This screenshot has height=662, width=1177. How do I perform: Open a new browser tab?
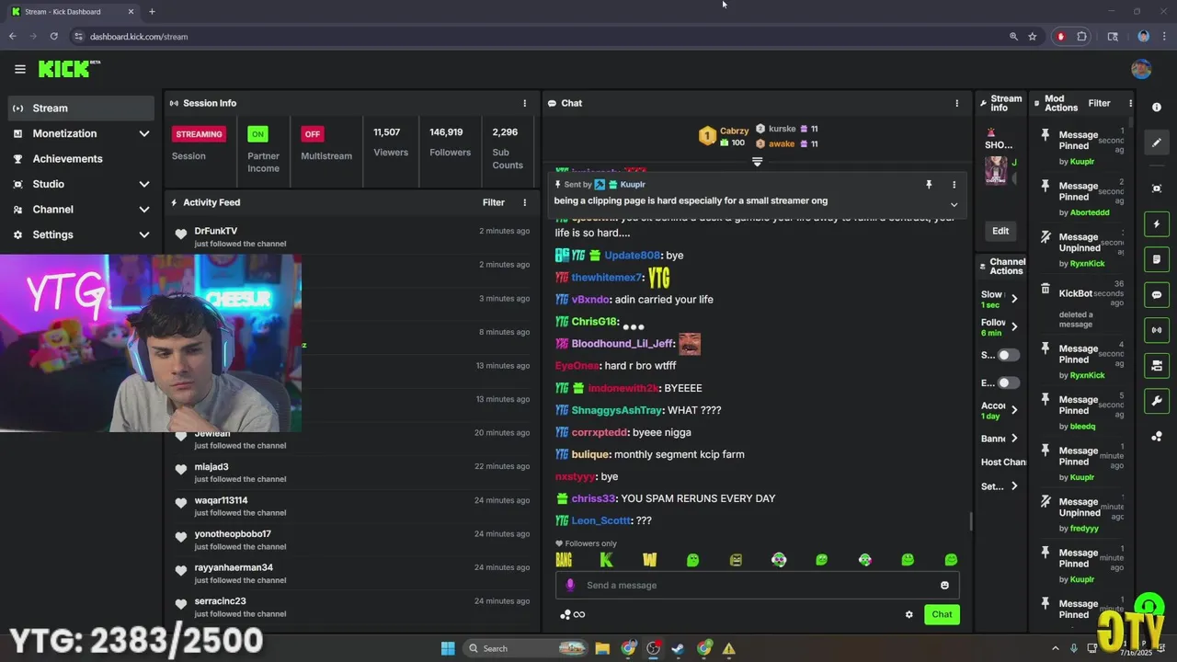point(152,12)
